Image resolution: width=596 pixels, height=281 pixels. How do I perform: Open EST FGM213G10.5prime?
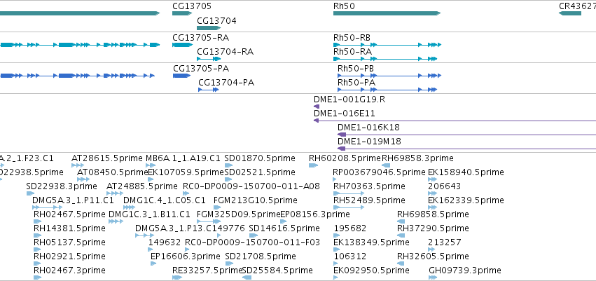pos(217,207)
